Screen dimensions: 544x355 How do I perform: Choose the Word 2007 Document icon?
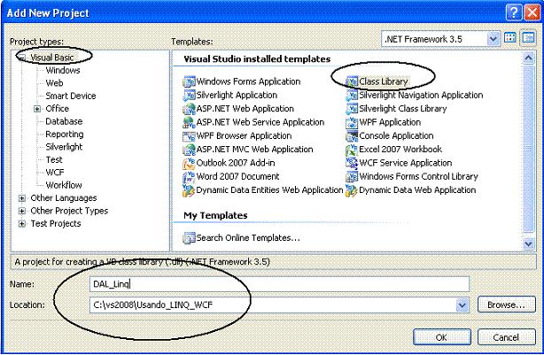[x=189, y=176]
